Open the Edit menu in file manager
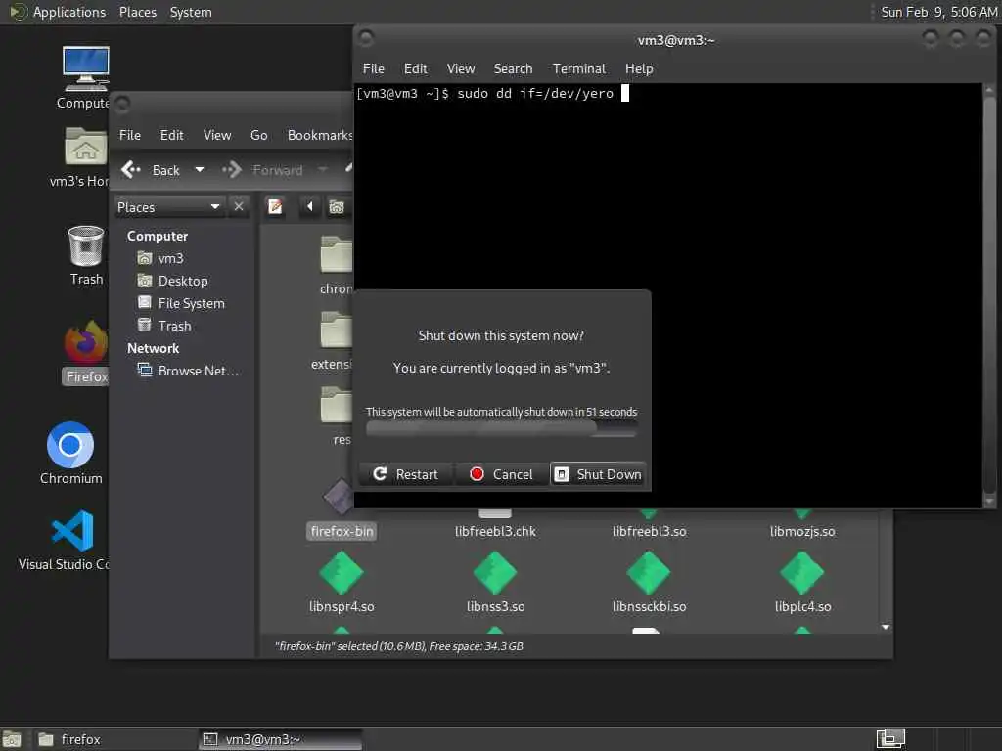 (x=171, y=135)
